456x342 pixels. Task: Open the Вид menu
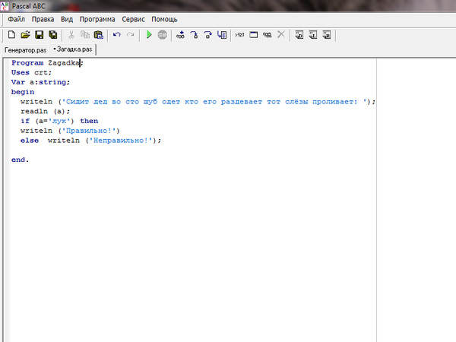click(67, 20)
